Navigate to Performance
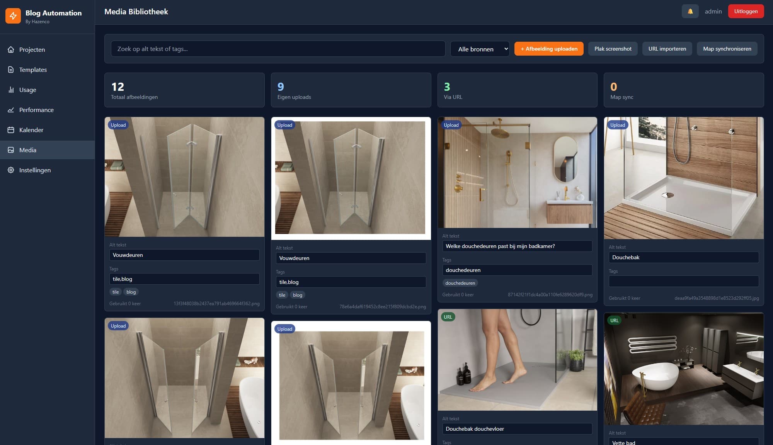 pyautogui.click(x=47, y=110)
